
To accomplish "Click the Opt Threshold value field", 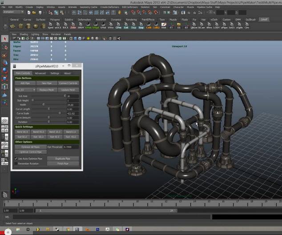I will [72, 147].
